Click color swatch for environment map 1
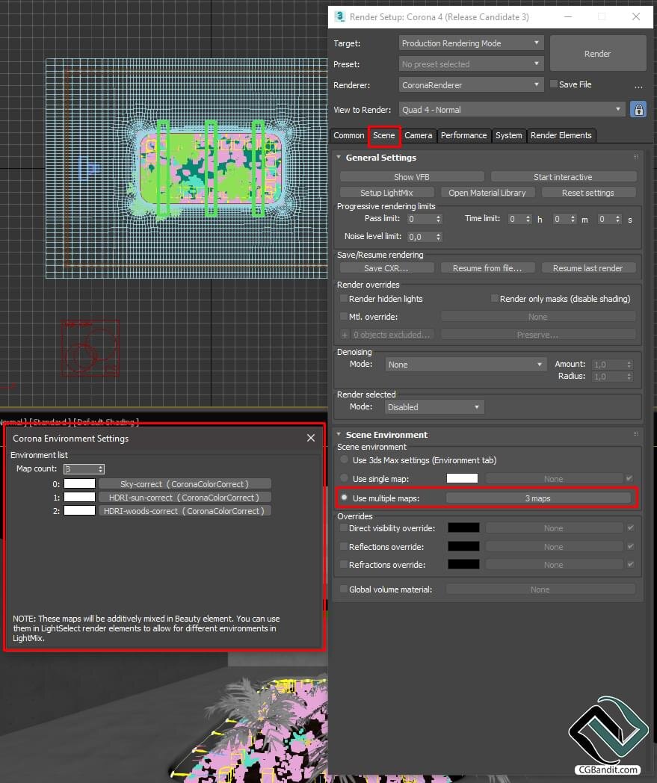Image resolution: width=657 pixels, height=783 pixels. pyautogui.click(x=79, y=497)
